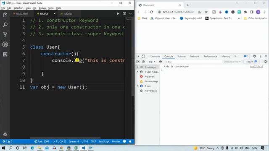Open the File menu in VS Code
The width and height of the screenshot is (269, 151).
pos(3,8)
